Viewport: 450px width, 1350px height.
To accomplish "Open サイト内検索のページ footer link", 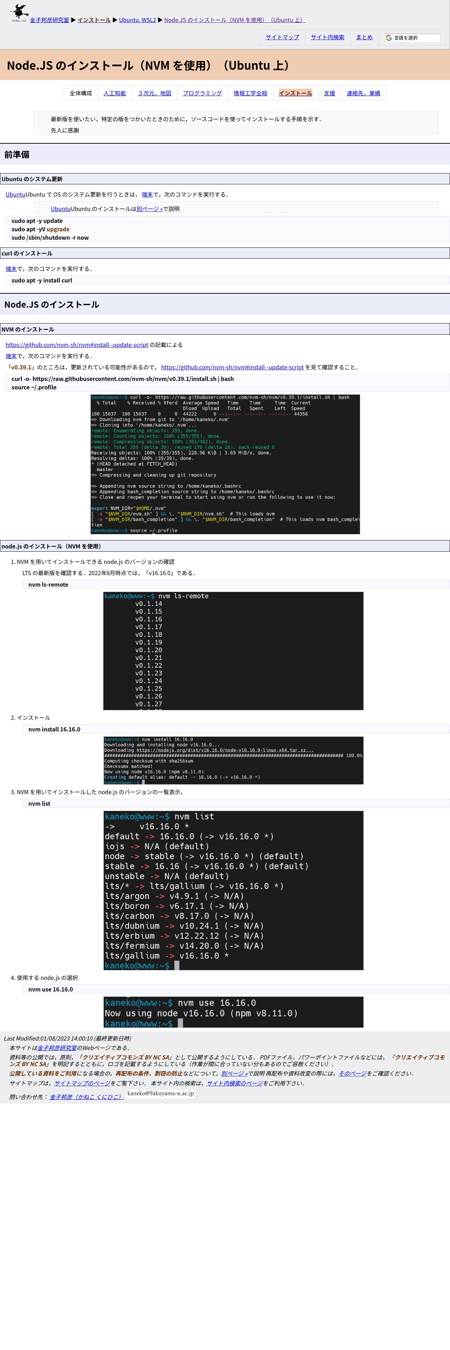I will [235, 1083].
